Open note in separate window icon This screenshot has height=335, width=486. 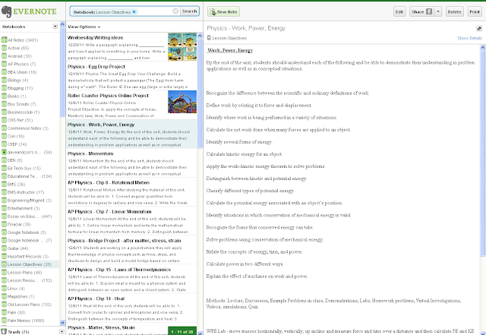479,28
